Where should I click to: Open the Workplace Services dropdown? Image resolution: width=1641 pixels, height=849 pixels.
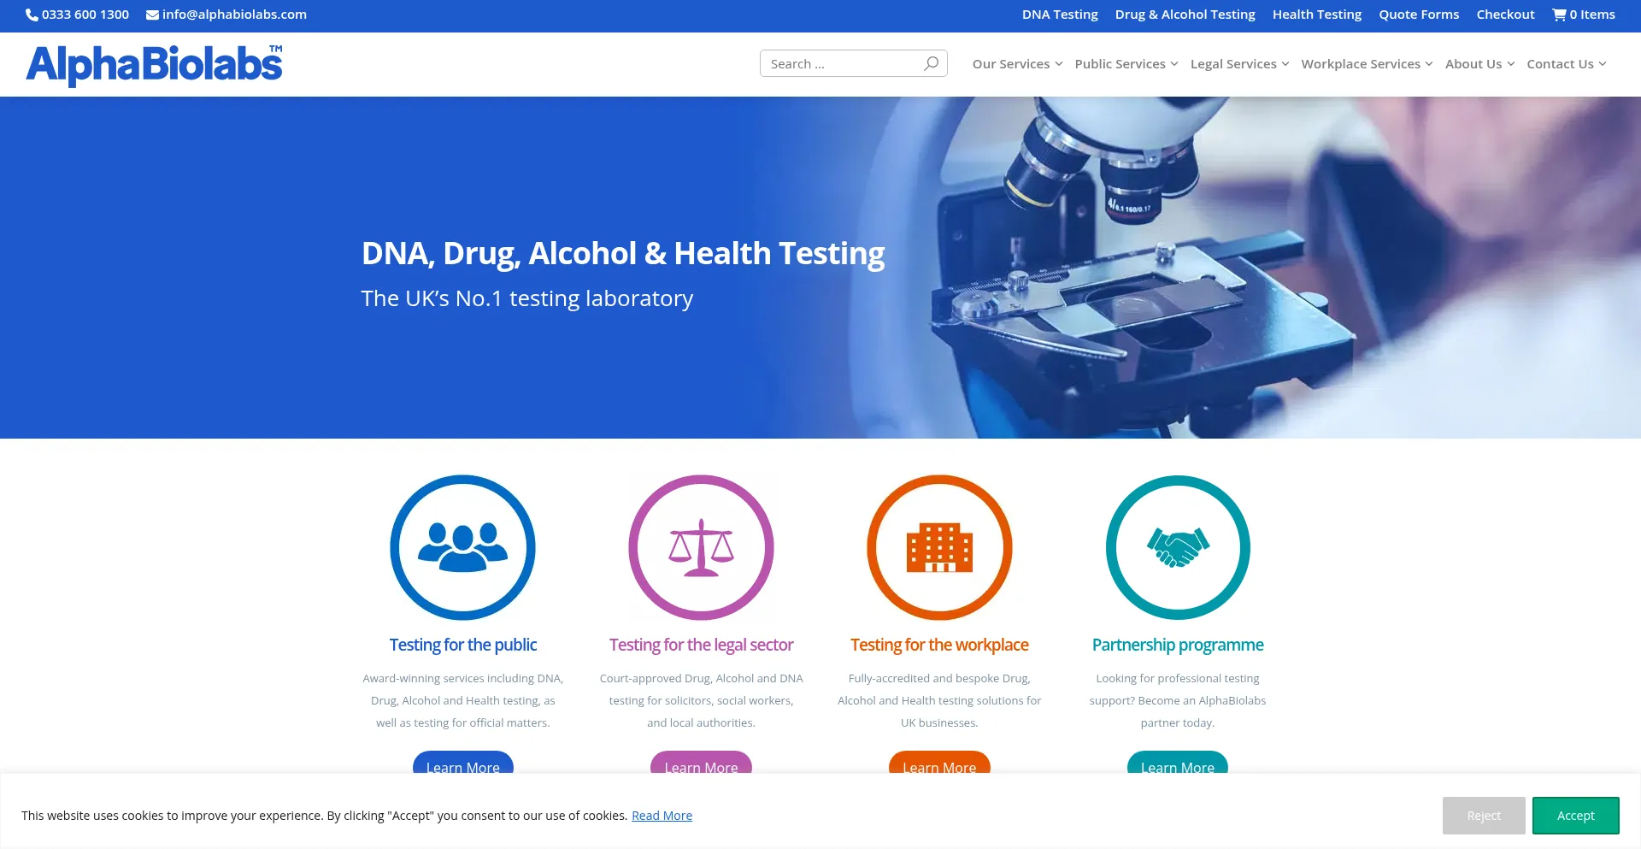[1367, 64]
